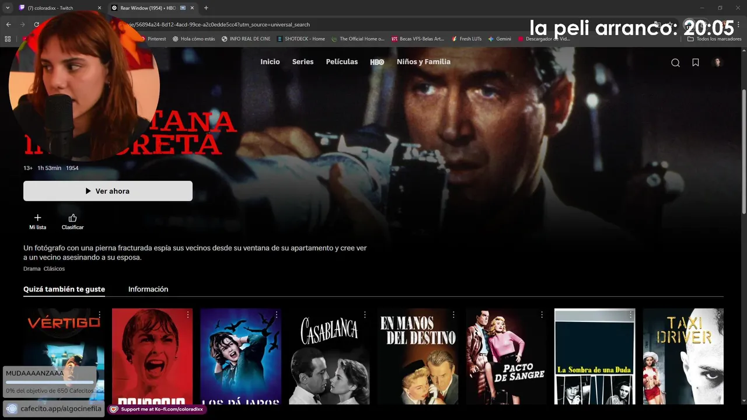Add Rear Window to Mi lista
747x420 pixels.
(x=37, y=222)
